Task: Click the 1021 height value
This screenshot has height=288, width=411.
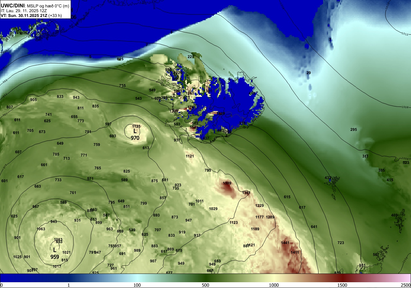Action: pyautogui.click(x=66, y=252)
